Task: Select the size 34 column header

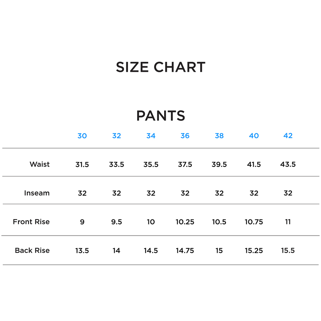Action: 151,136
